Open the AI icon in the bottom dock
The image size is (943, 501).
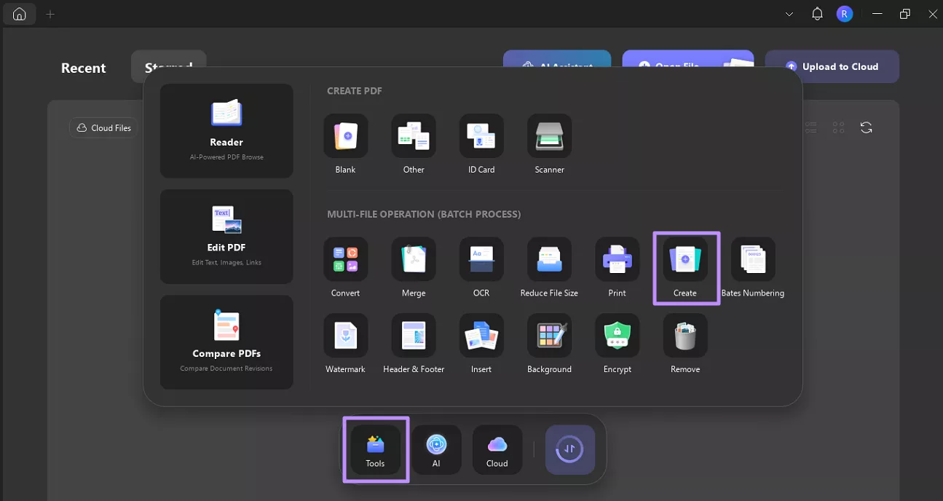point(436,449)
